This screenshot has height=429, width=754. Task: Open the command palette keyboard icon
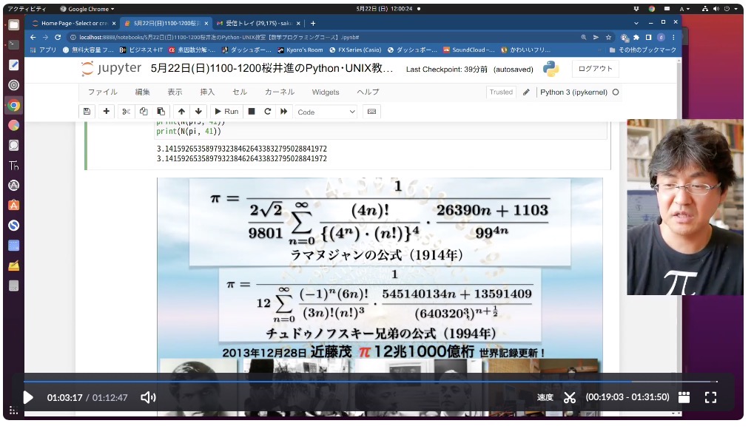coord(371,112)
